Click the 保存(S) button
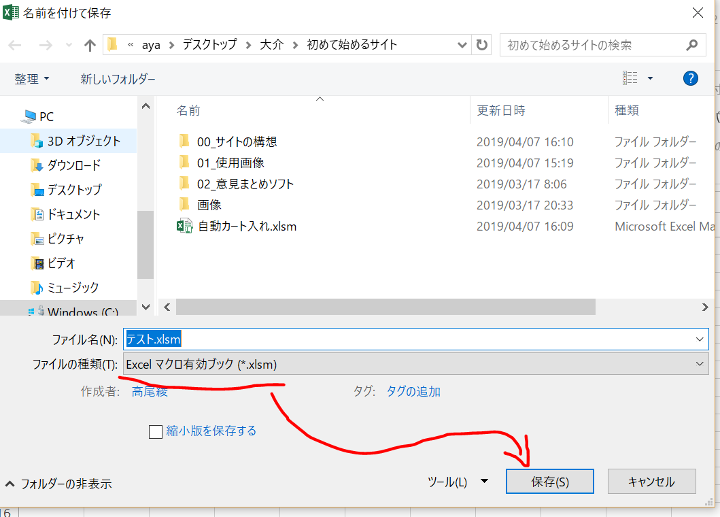This screenshot has width=720, height=517. click(x=549, y=482)
